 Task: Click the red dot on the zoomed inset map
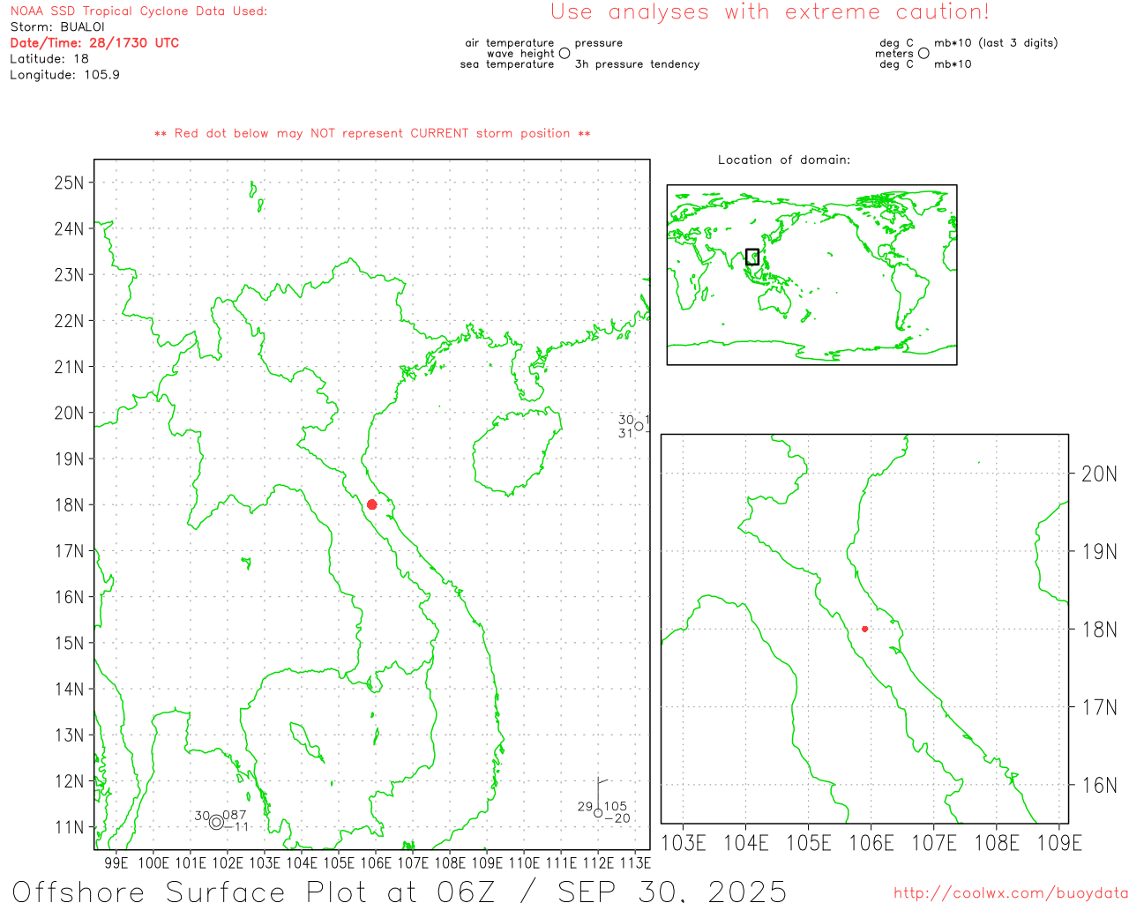(864, 629)
